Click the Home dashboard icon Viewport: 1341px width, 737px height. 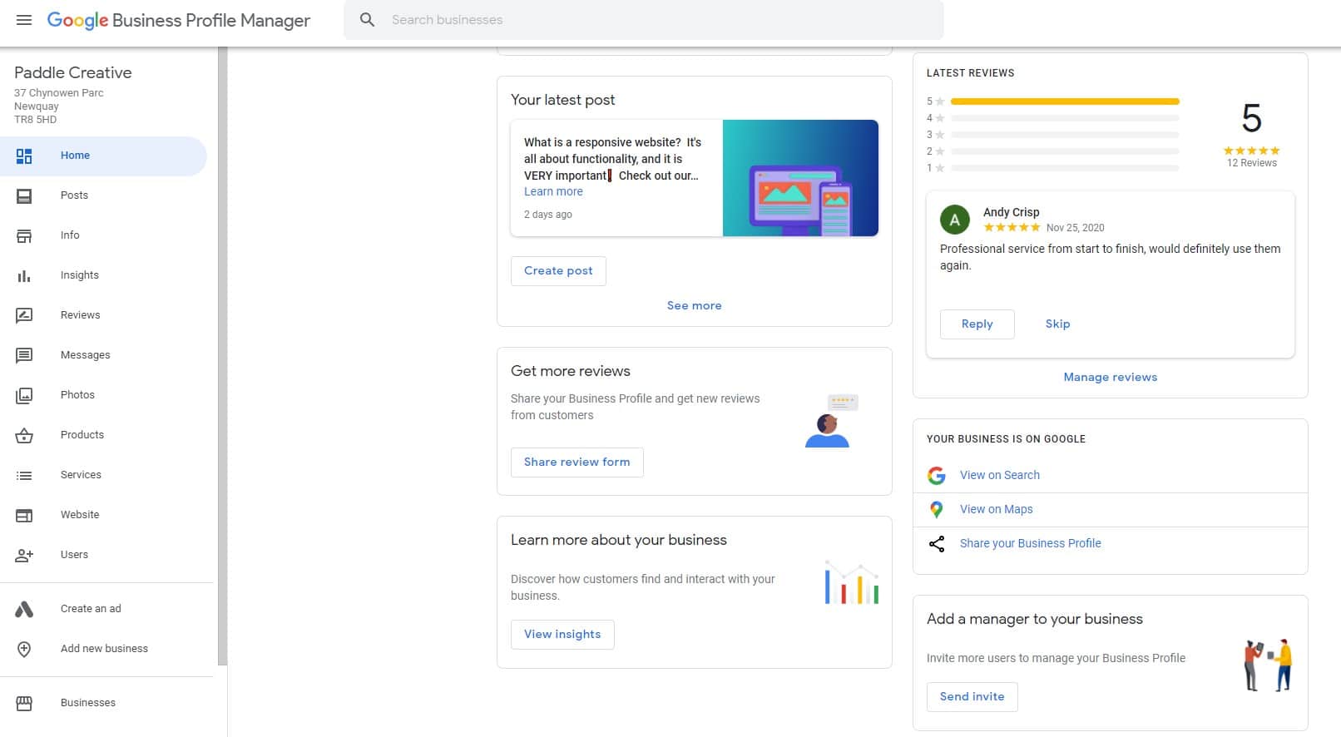click(24, 156)
